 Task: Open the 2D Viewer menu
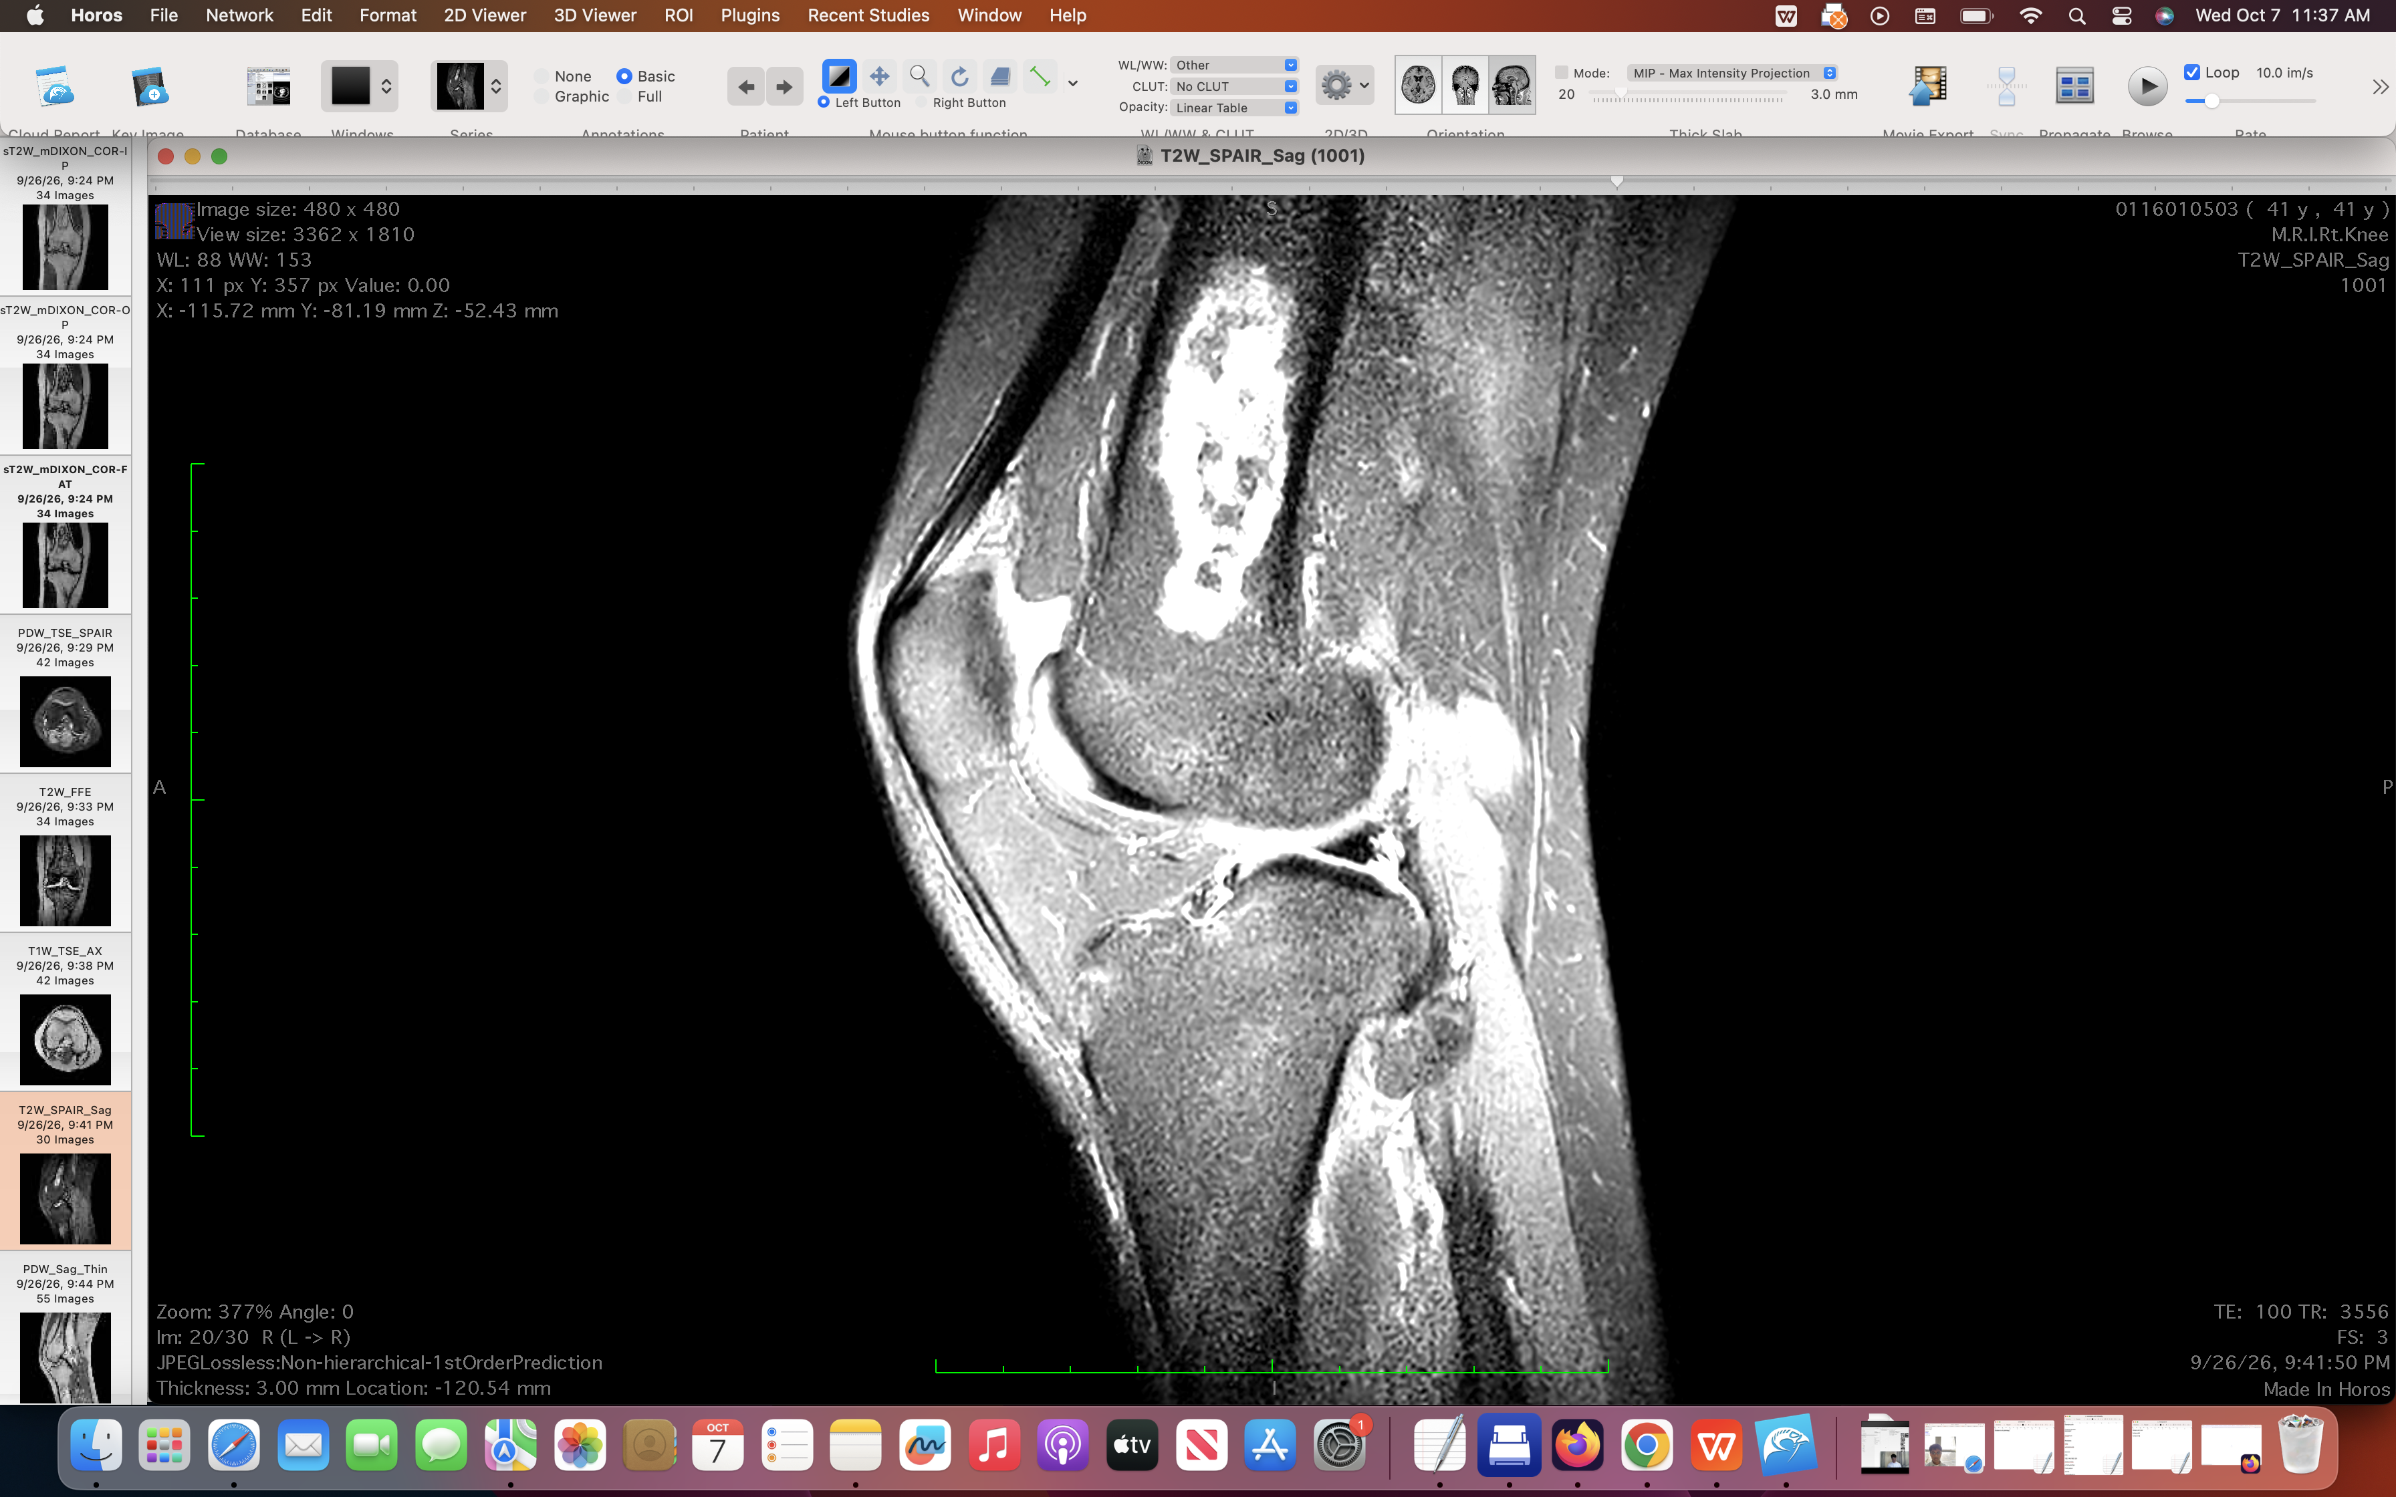(x=484, y=15)
